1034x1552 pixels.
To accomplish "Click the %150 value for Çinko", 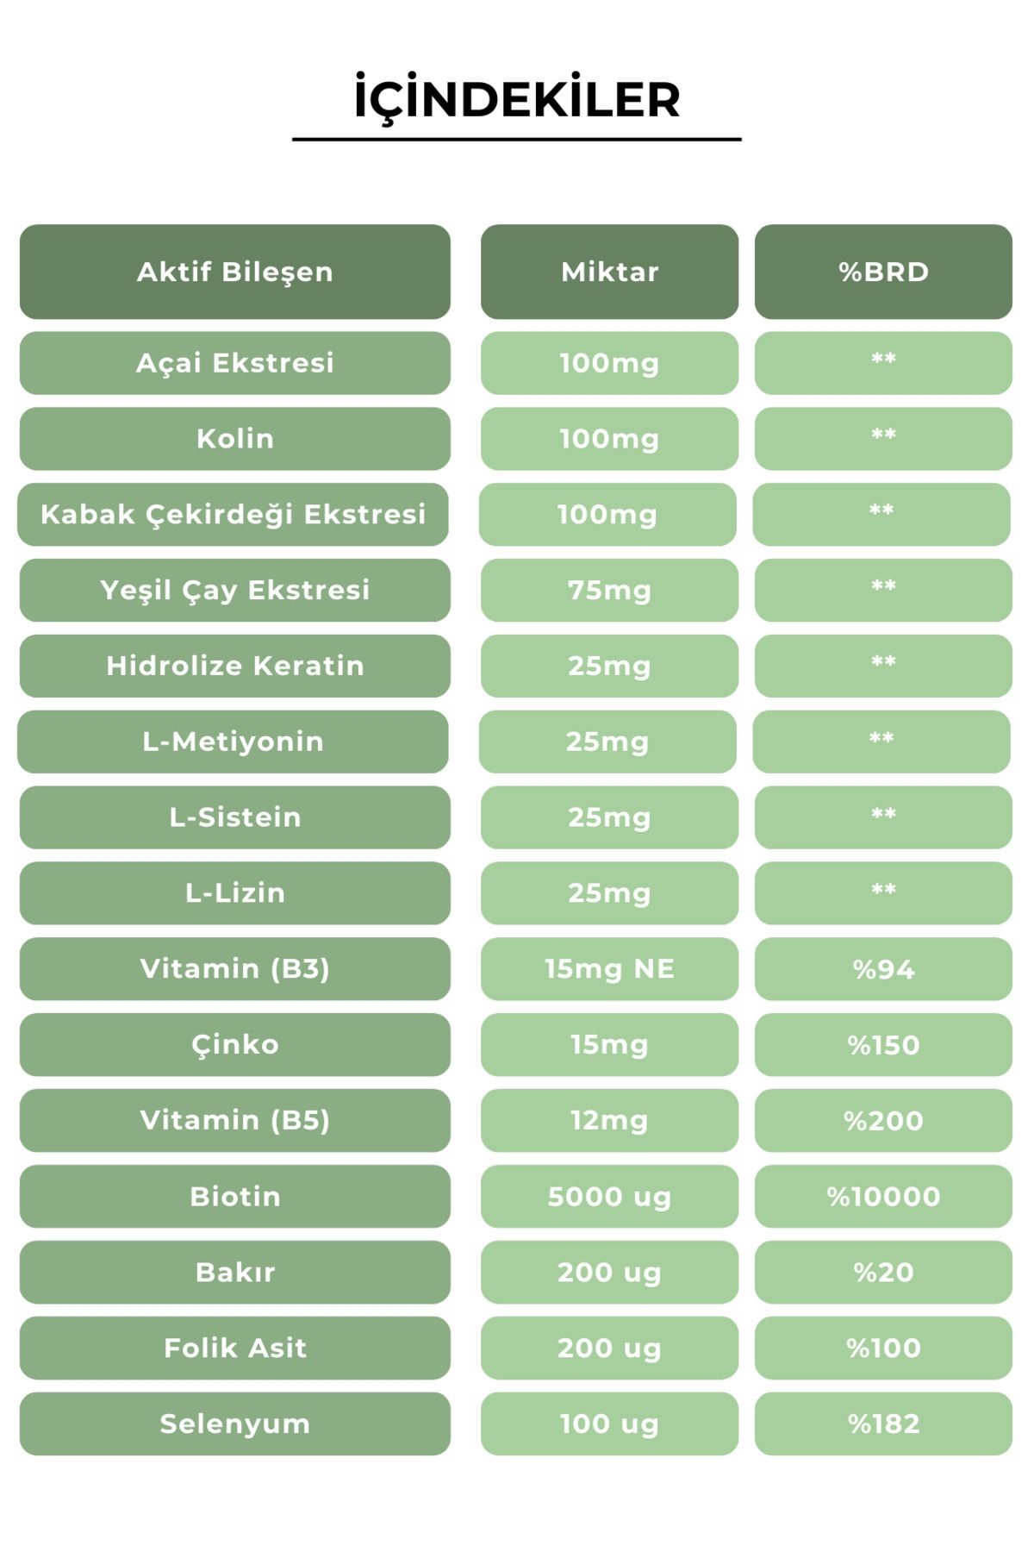I will pos(883,1045).
